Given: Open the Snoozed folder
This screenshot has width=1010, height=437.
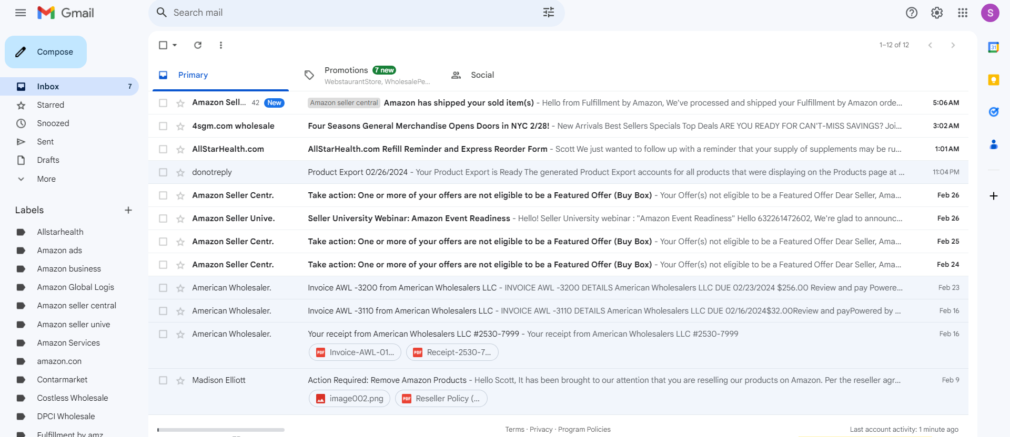Looking at the screenshot, I should pyautogui.click(x=69, y=123).
